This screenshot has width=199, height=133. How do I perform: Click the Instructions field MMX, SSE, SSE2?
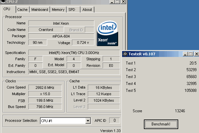point(74,72)
